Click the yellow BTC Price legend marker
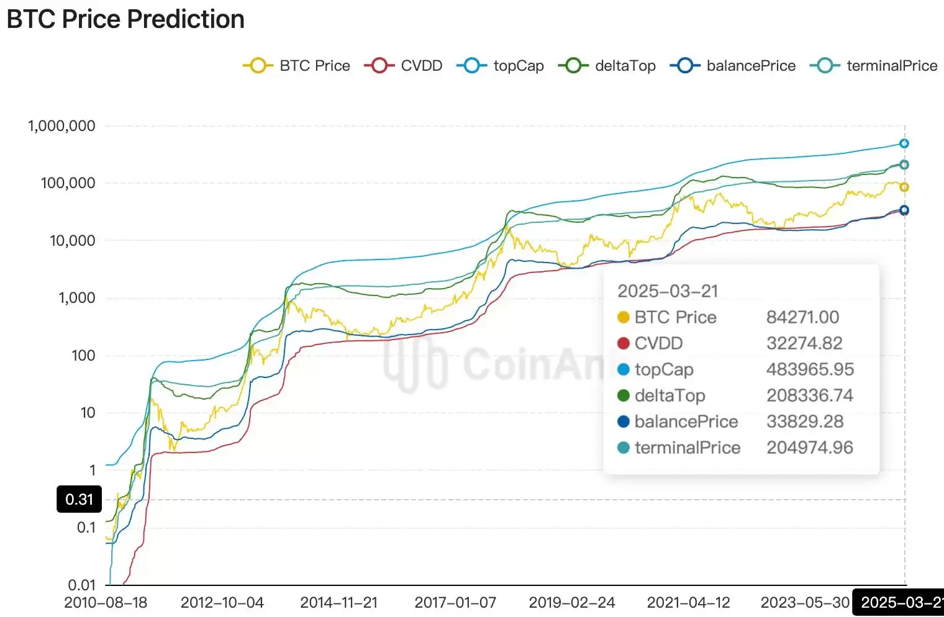944x617 pixels. [x=258, y=66]
